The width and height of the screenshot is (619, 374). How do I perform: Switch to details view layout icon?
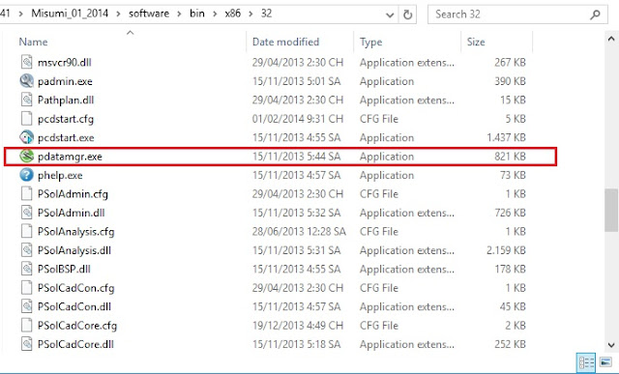point(586,362)
